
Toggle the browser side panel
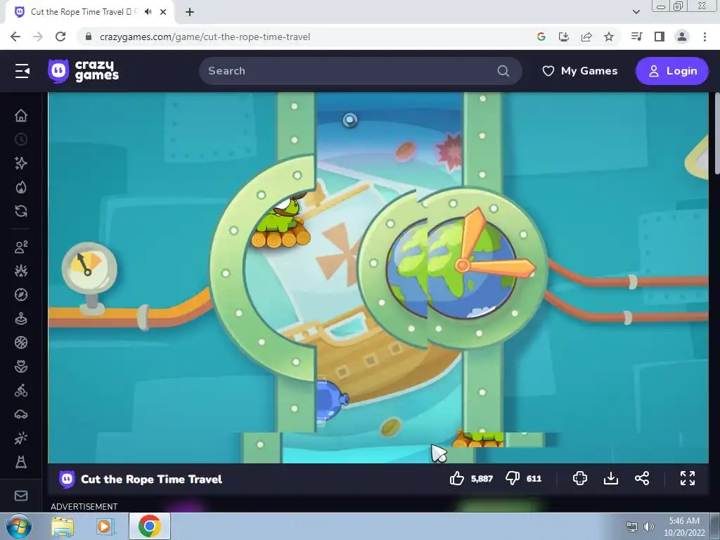coord(660,37)
